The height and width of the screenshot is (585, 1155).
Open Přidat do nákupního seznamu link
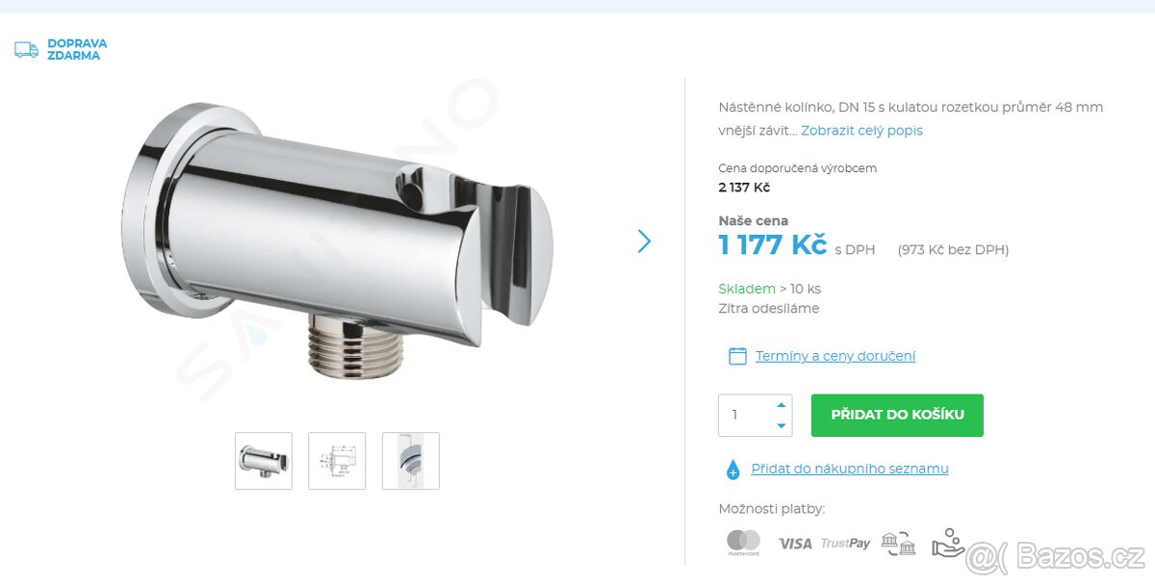[x=850, y=469]
